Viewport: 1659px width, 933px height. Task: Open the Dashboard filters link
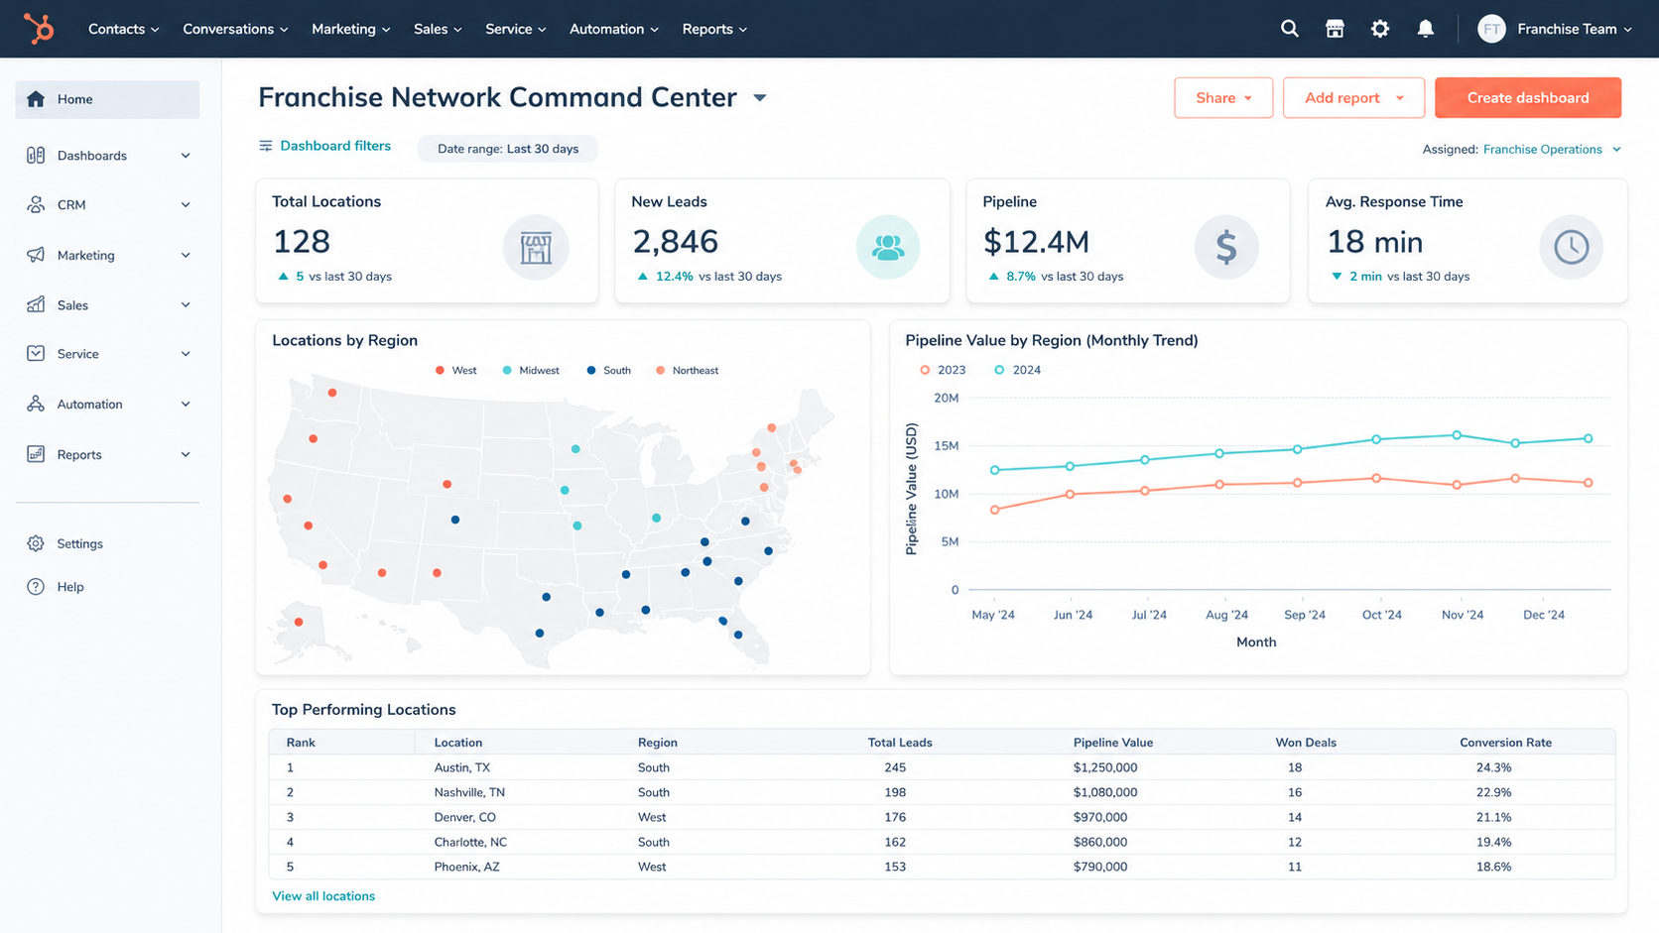click(x=335, y=146)
